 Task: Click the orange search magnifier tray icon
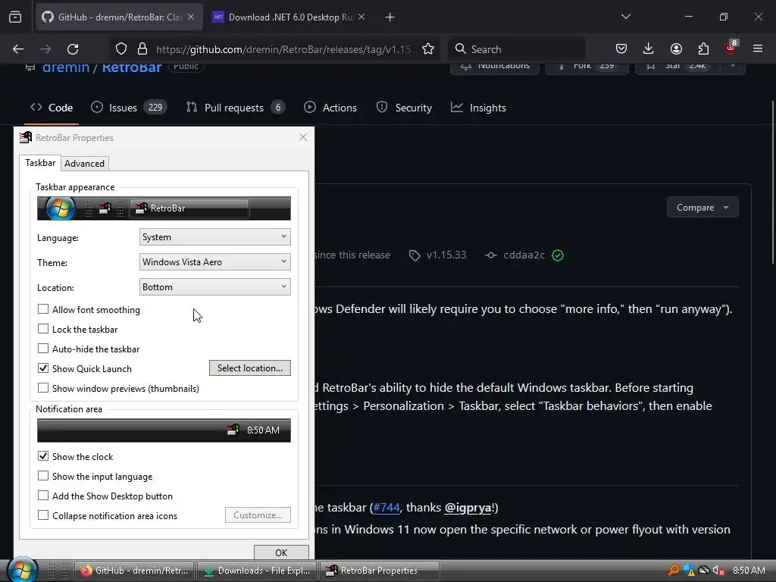tap(674, 570)
